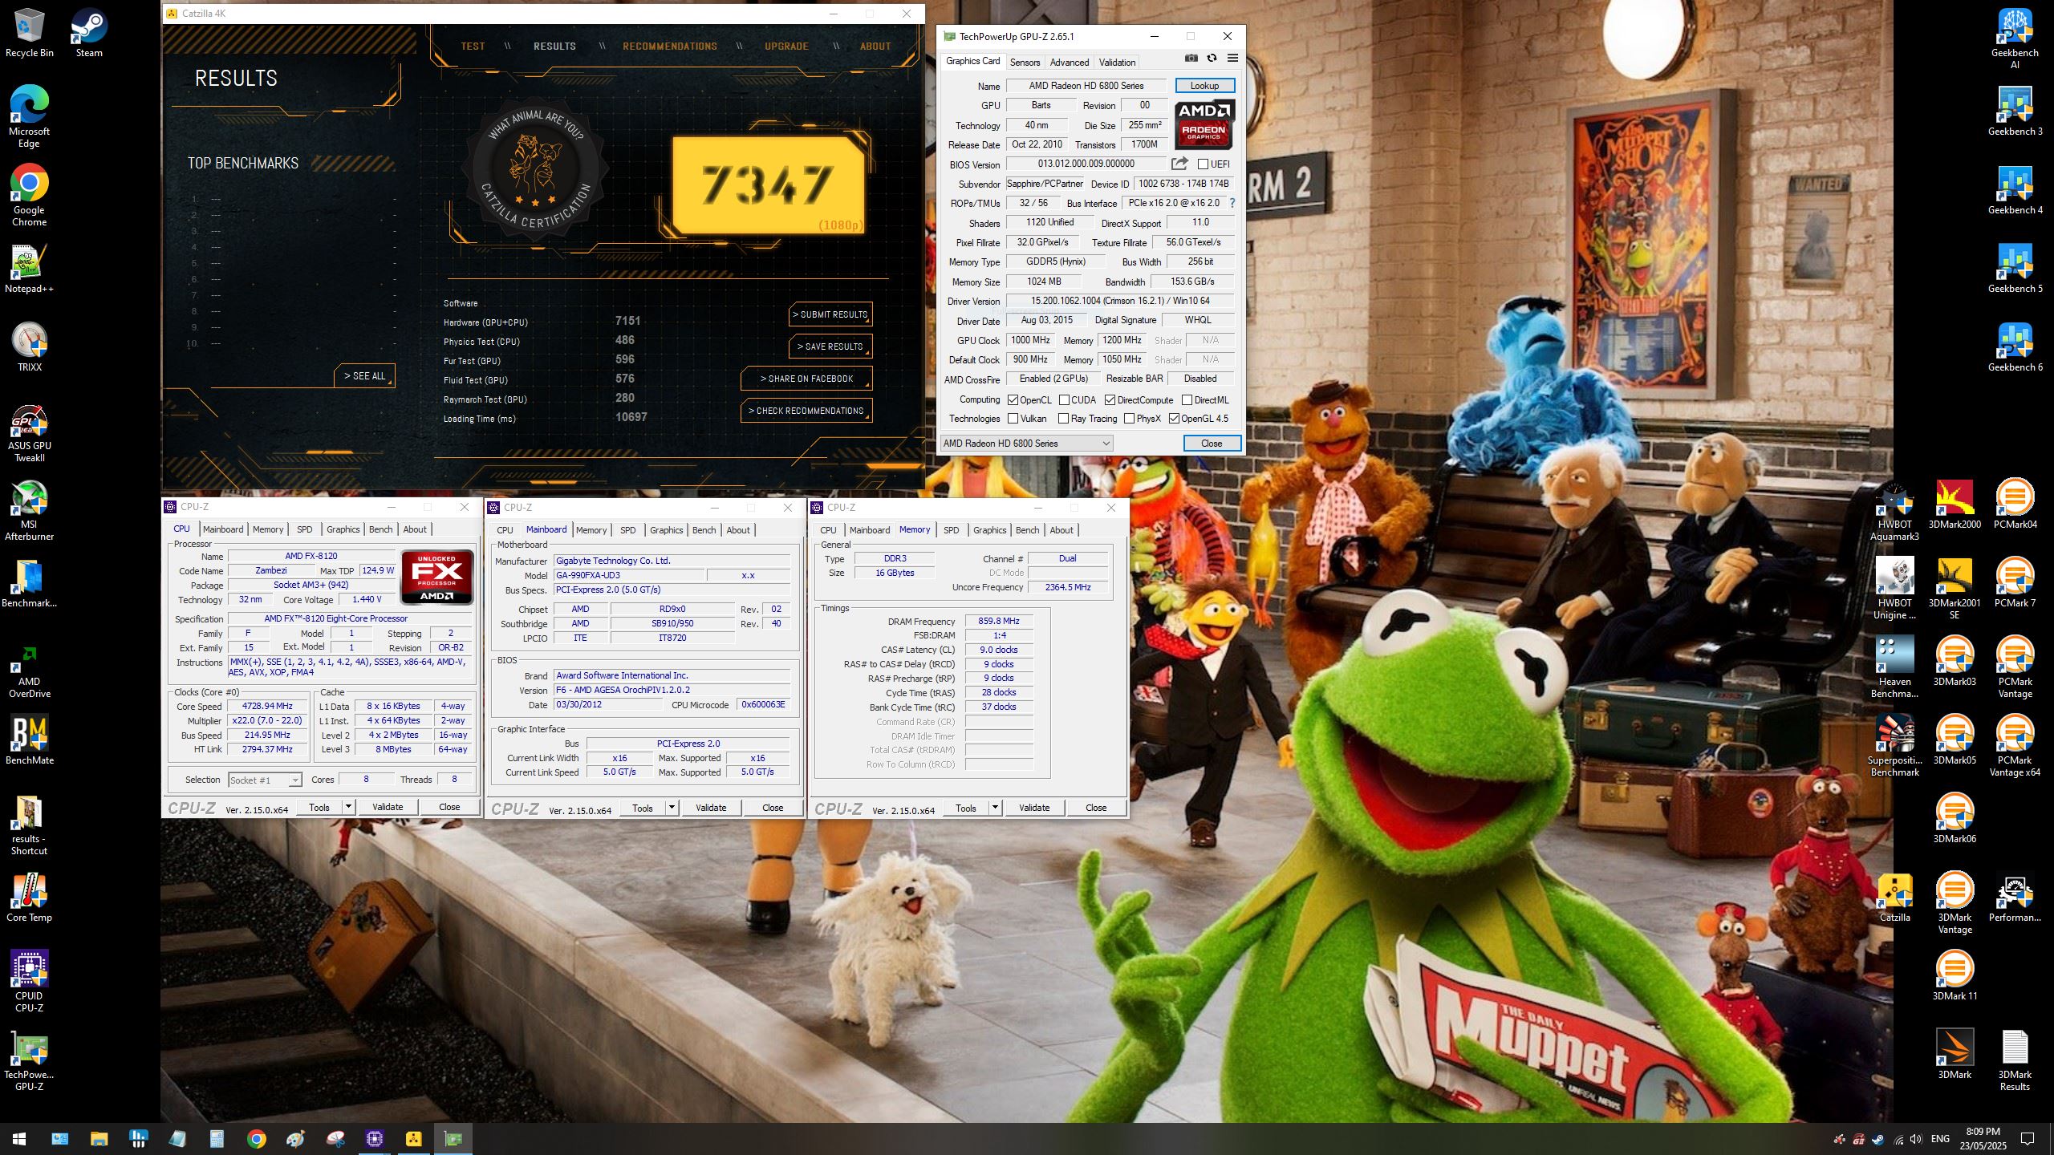The image size is (2054, 1155).
Task: Open the GPU-Z hamburger menu
Action: [x=1232, y=58]
